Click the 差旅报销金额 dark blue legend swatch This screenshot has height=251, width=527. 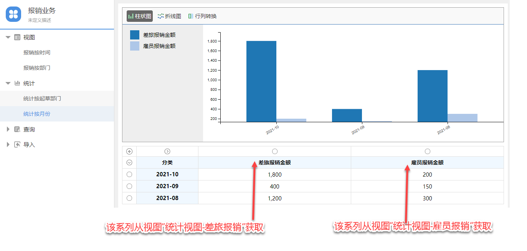[135, 35]
